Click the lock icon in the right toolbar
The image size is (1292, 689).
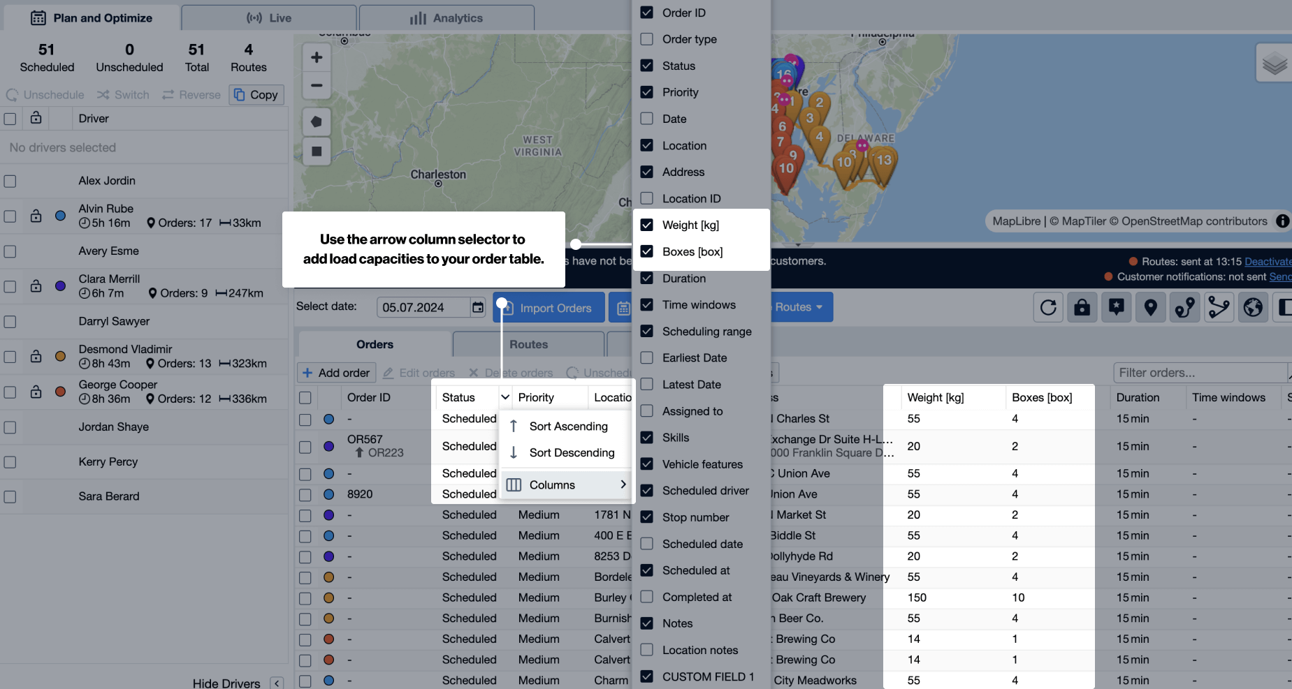point(1082,307)
